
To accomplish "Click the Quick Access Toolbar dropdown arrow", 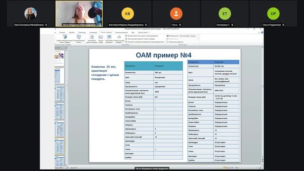I will tap(55, 29).
